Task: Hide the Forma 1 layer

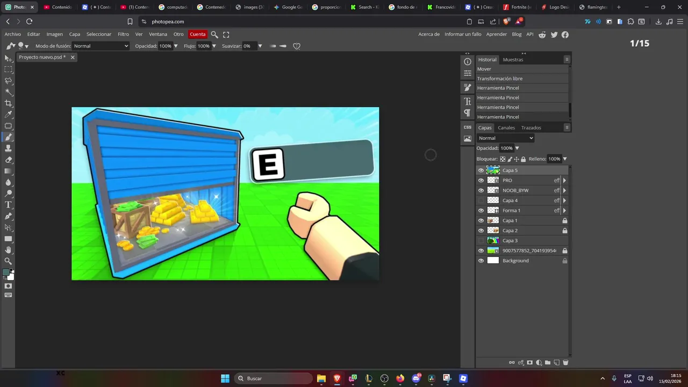Action: point(481,211)
